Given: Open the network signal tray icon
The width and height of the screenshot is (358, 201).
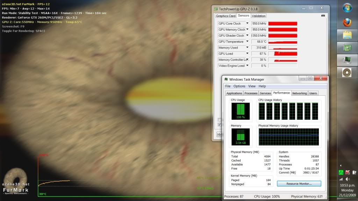Looking at the screenshot, I should (341, 179).
